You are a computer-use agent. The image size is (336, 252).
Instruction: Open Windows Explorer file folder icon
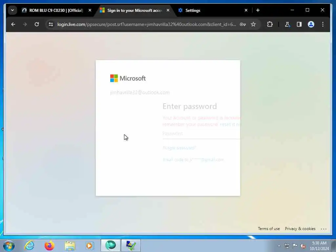click(70, 245)
